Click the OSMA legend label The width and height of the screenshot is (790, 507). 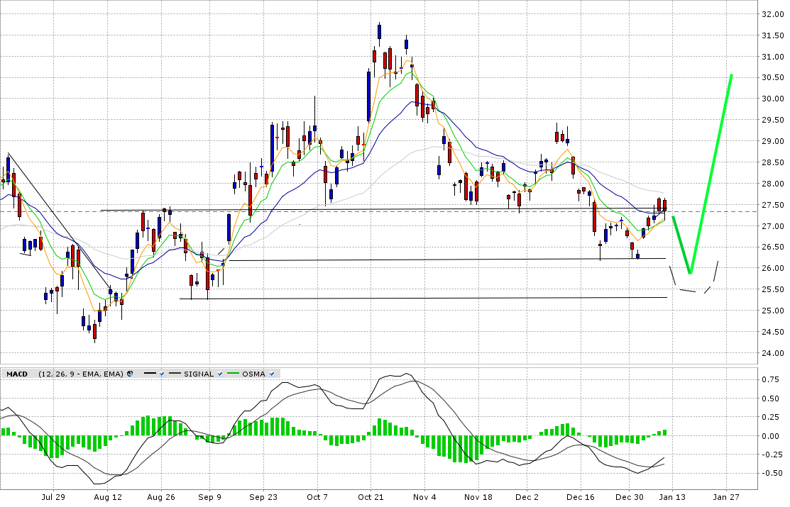click(254, 374)
